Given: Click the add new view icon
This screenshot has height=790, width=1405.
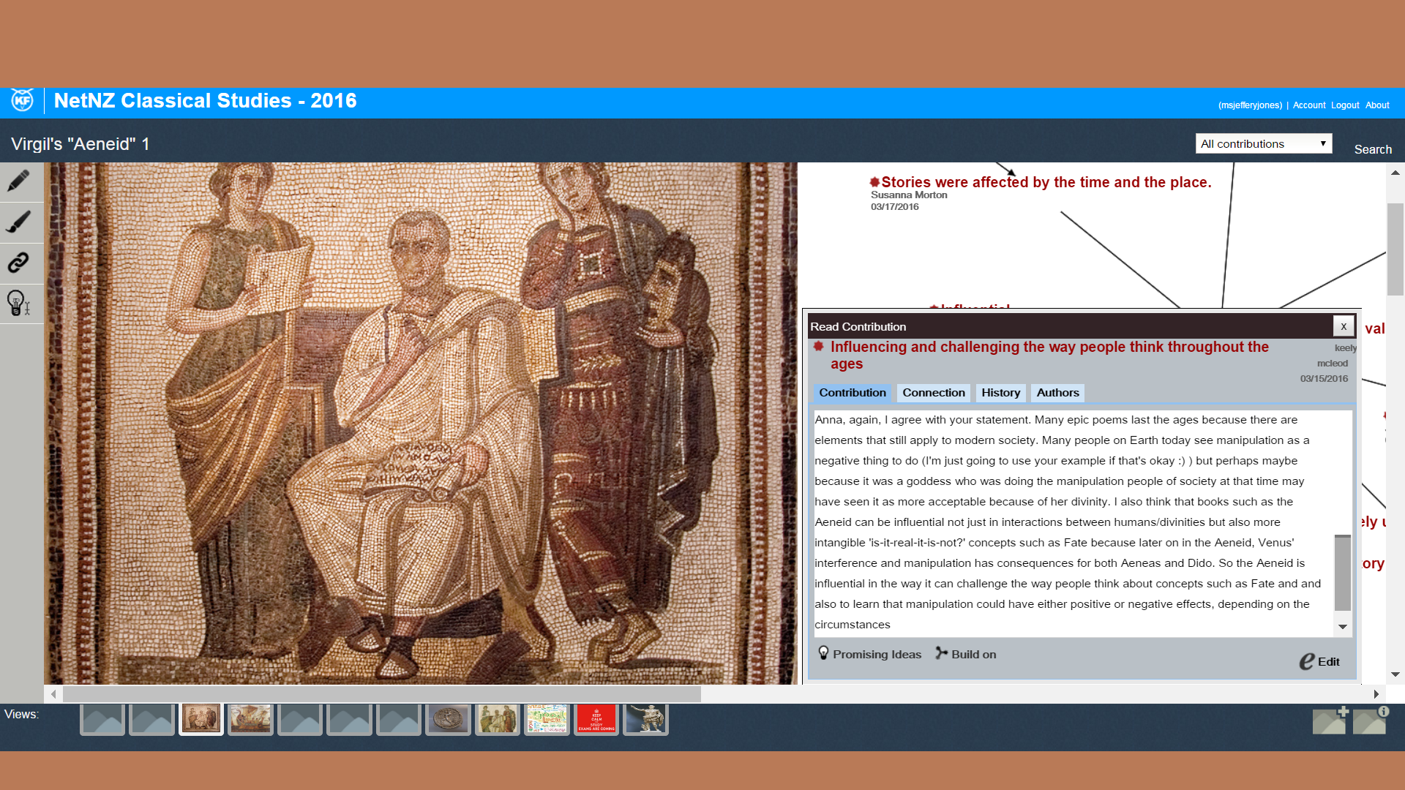Looking at the screenshot, I should coord(1330,721).
